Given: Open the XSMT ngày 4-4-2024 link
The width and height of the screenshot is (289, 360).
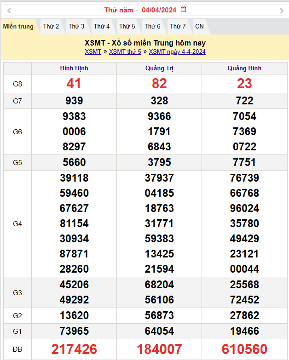Looking at the screenshot, I should point(177,51).
